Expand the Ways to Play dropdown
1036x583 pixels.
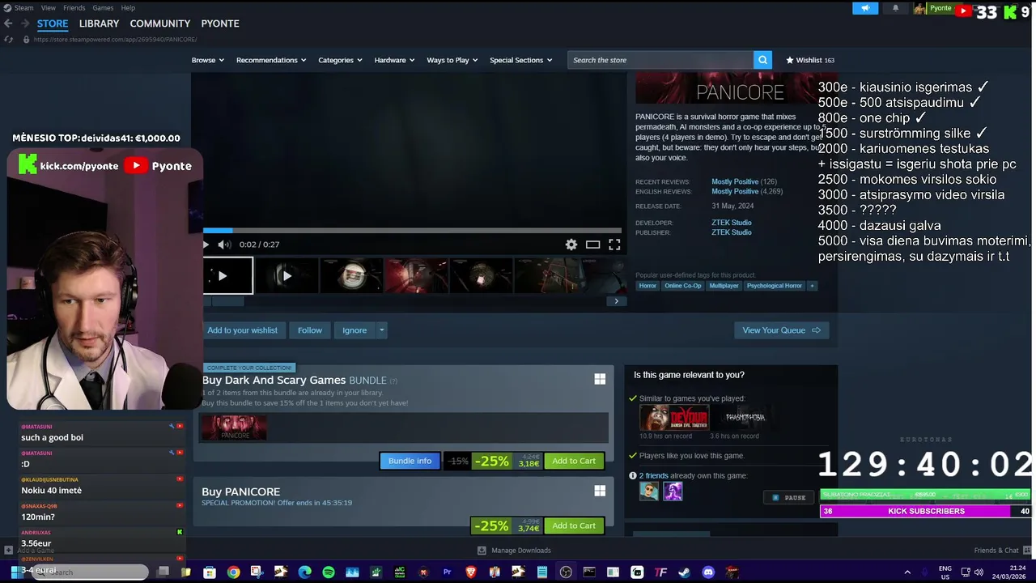(452, 60)
